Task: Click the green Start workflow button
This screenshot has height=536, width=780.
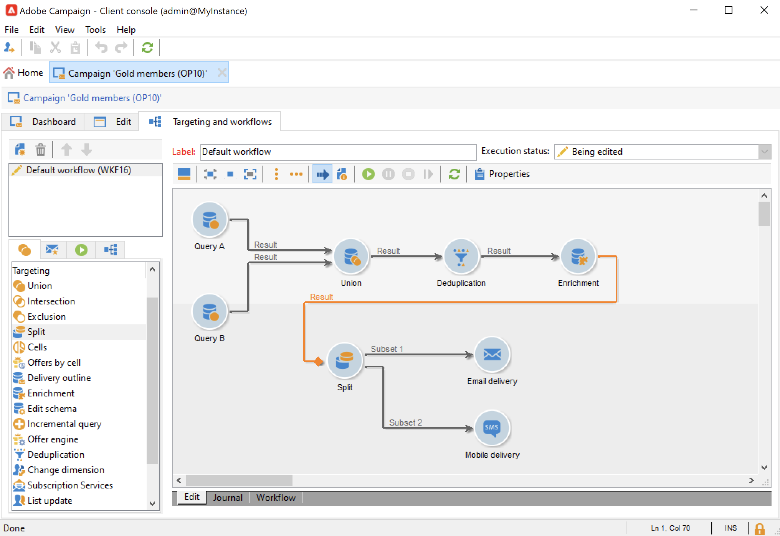Action: (x=368, y=174)
